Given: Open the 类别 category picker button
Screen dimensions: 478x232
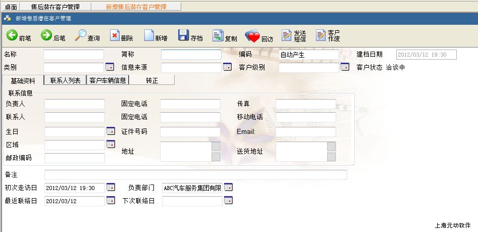Looking at the screenshot, I should 110,67.
